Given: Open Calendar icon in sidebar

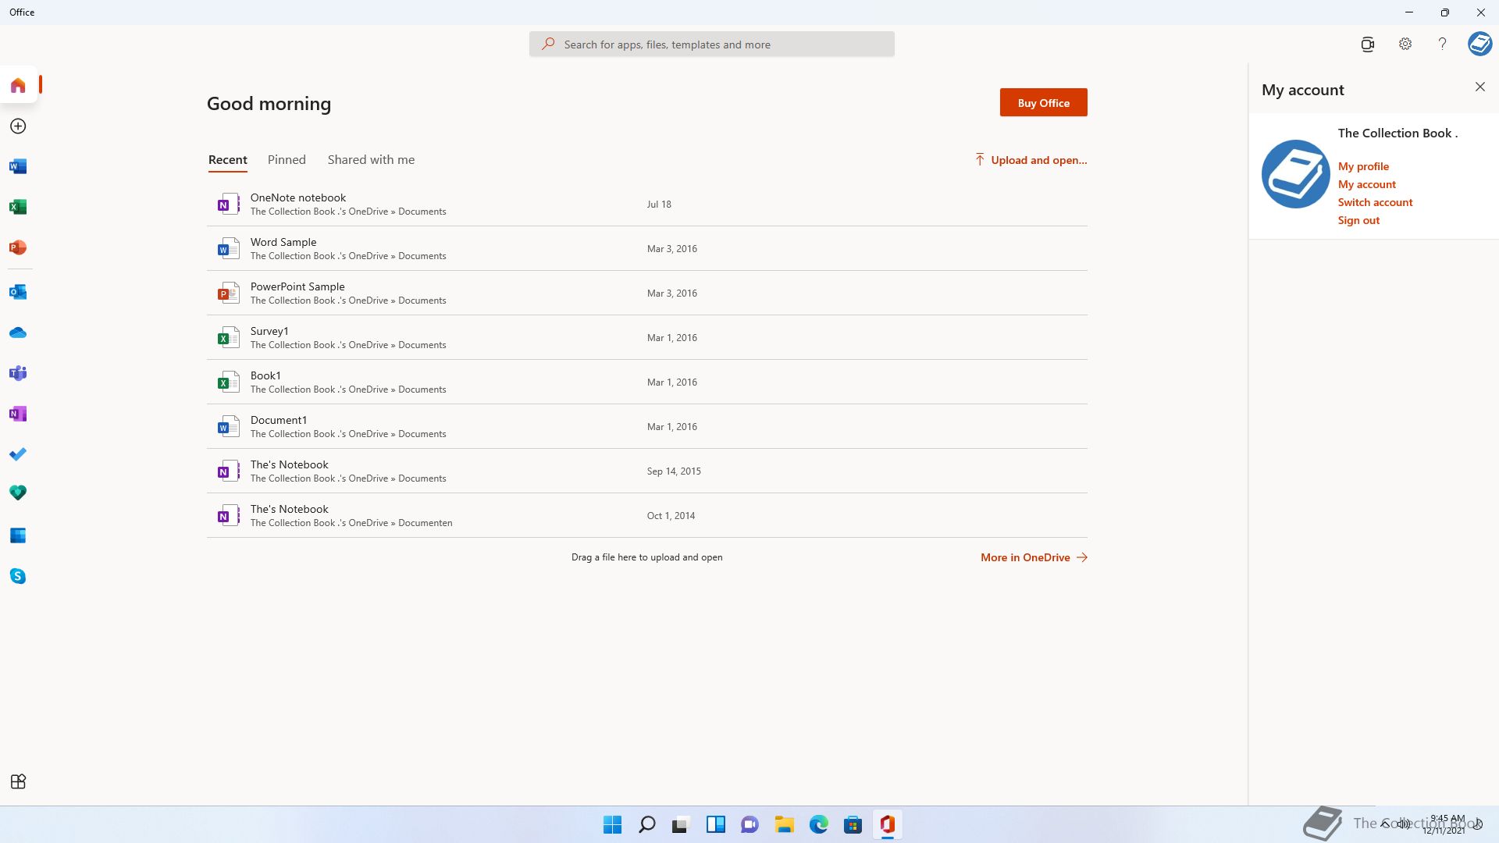Looking at the screenshot, I should (18, 535).
